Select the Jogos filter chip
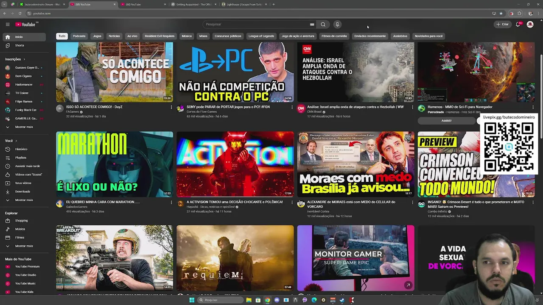The height and width of the screenshot is (305, 543). (x=97, y=36)
